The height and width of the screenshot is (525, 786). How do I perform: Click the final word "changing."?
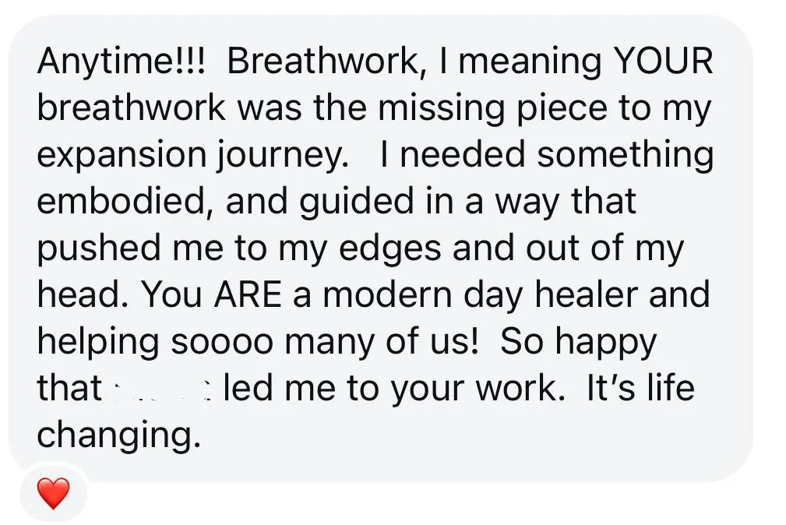[x=119, y=435]
